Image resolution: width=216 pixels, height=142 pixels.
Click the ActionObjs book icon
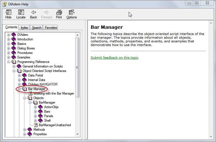(41, 107)
